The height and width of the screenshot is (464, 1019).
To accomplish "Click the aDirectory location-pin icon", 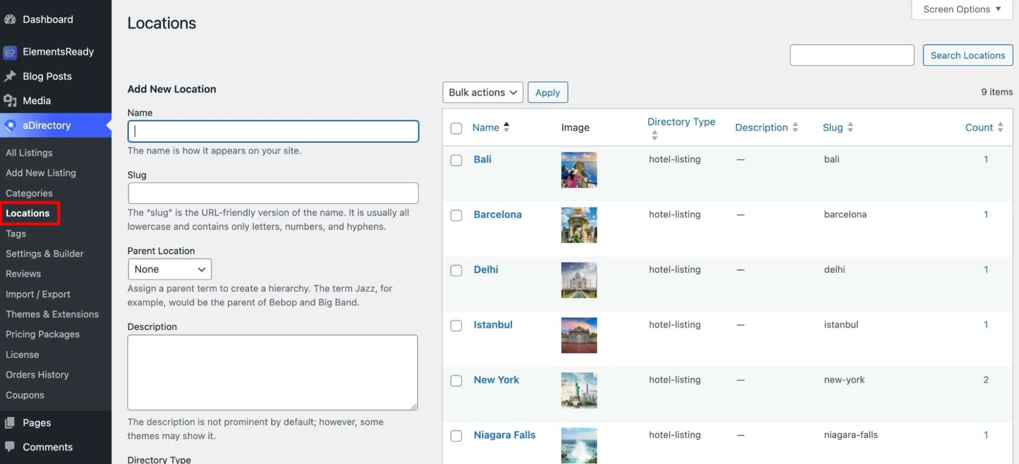I will coord(10,125).
